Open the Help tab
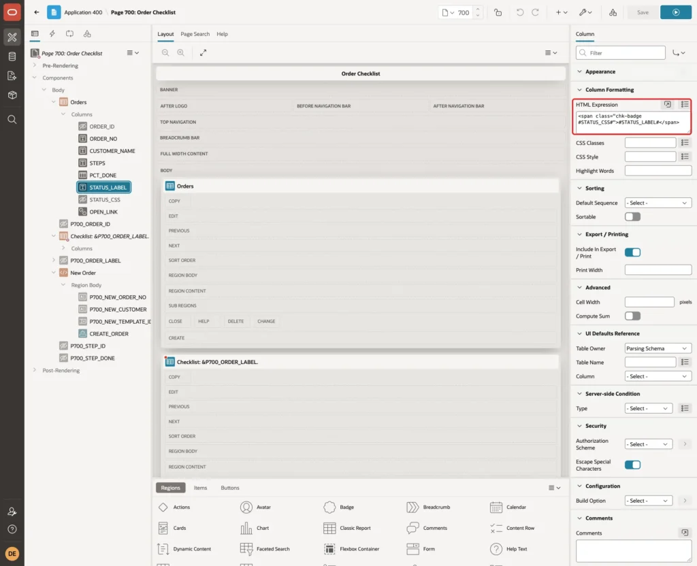Image resolution: width=697 pixels, height=566 pixels. tap(223, 34)
